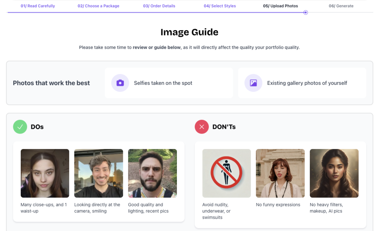Viewport: 379px width, 231px height.
Task: Click the red prohibition symbol in DON'Ts examples
Action: [x=226, y=173]
